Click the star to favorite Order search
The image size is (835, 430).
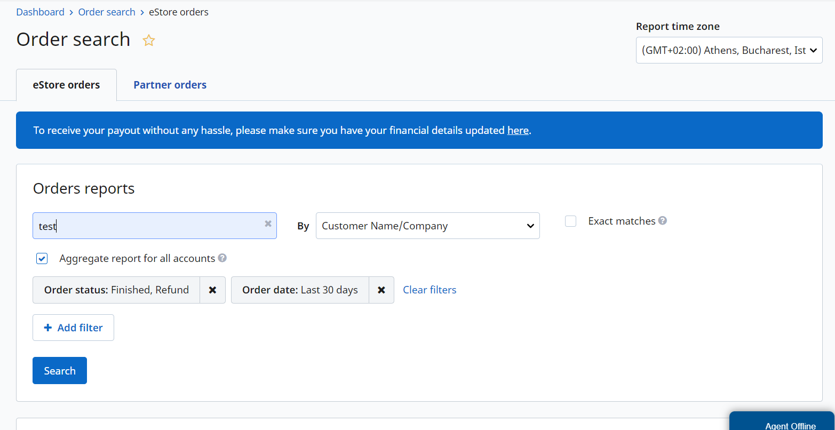coord(148,40)
